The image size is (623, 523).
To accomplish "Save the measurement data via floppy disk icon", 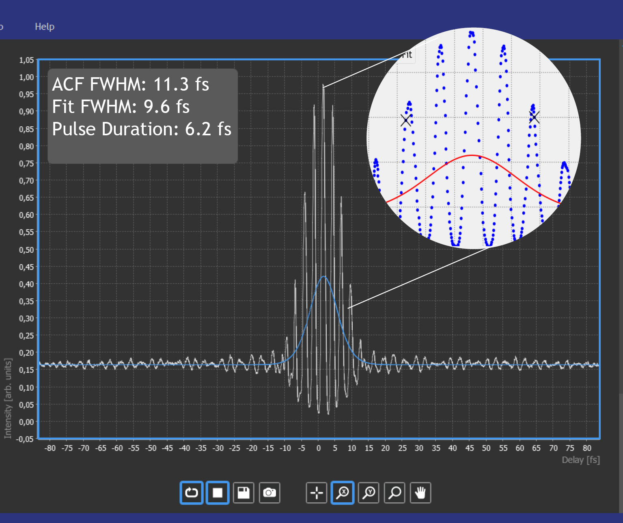I will [244, 493].
